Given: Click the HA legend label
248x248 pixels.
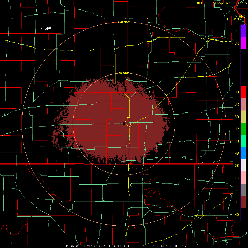Looking at the screenshot, I should (236, 92).
